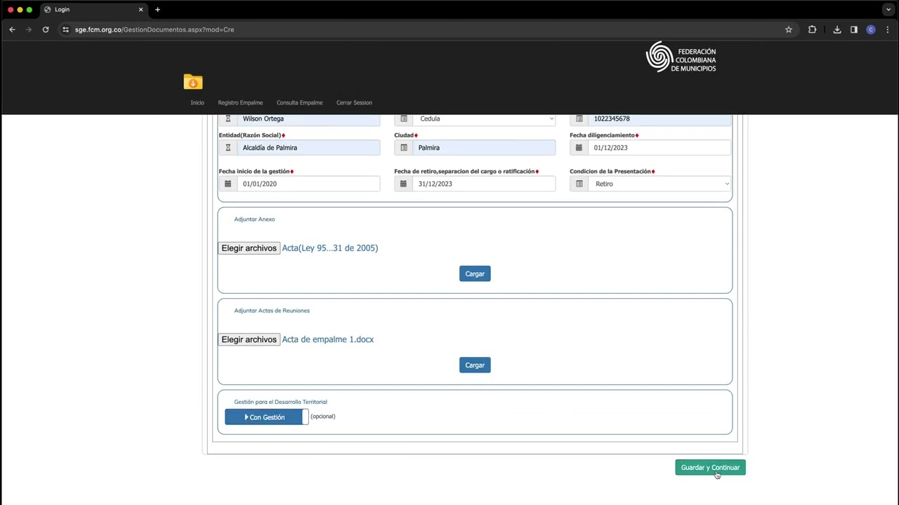Click the list icon beside Palmira city field
Viewport: 899px width, 505px height.
[x=404, y=147]
